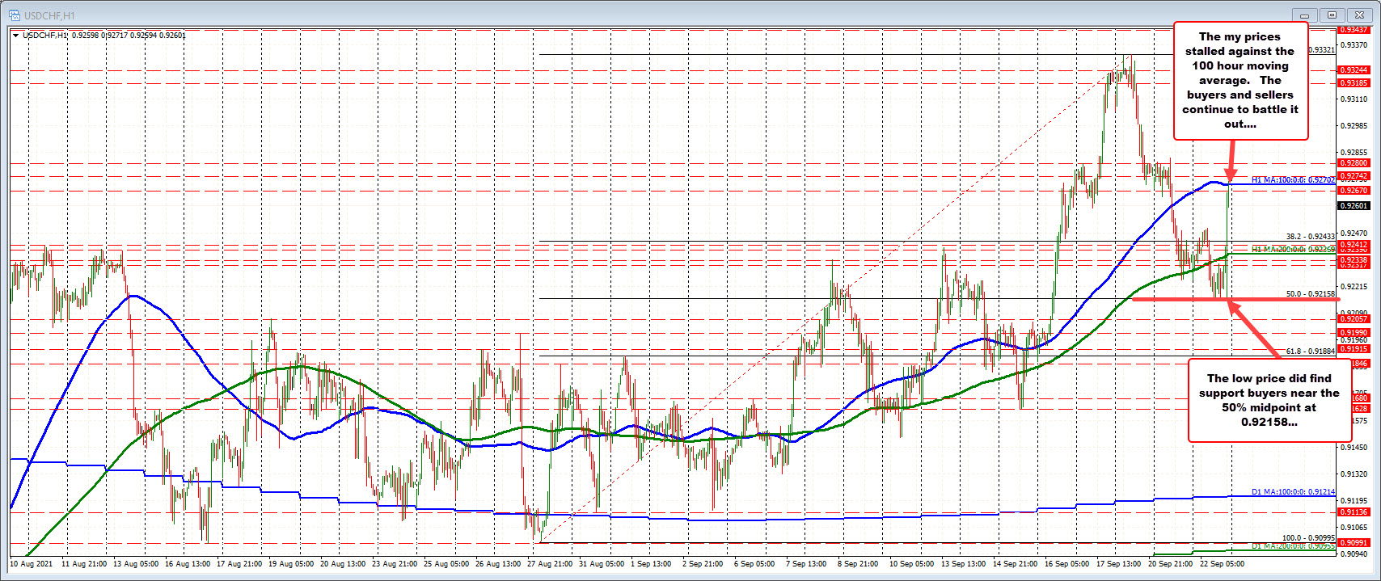This screenshot has height=581, width=1381.
Task: Click the '13 Aug 05:00' time axis label
Action: click(x=137, y=563)
